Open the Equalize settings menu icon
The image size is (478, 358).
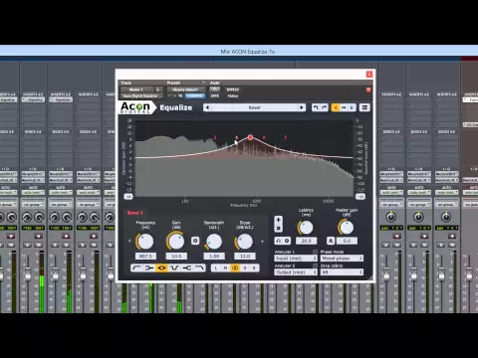pyautogui.click(x=364, y=107)
